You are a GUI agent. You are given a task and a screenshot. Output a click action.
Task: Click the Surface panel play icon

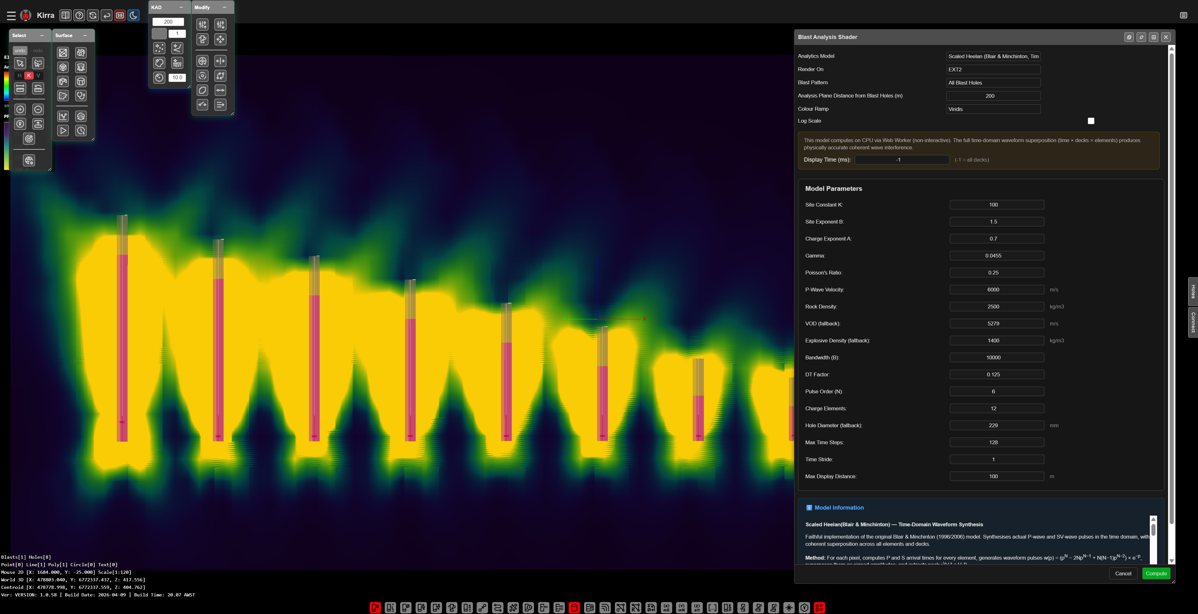63,131
